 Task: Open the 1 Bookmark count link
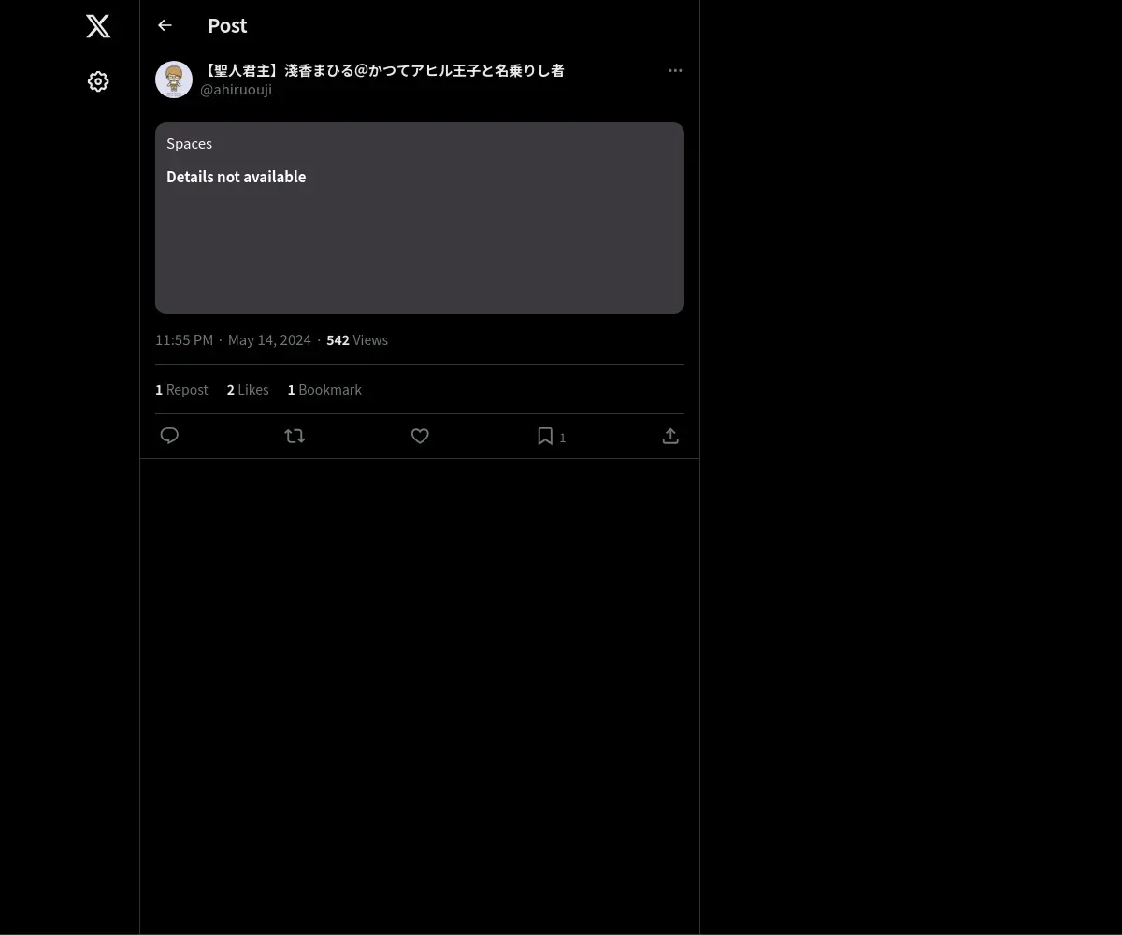point(324,389)
